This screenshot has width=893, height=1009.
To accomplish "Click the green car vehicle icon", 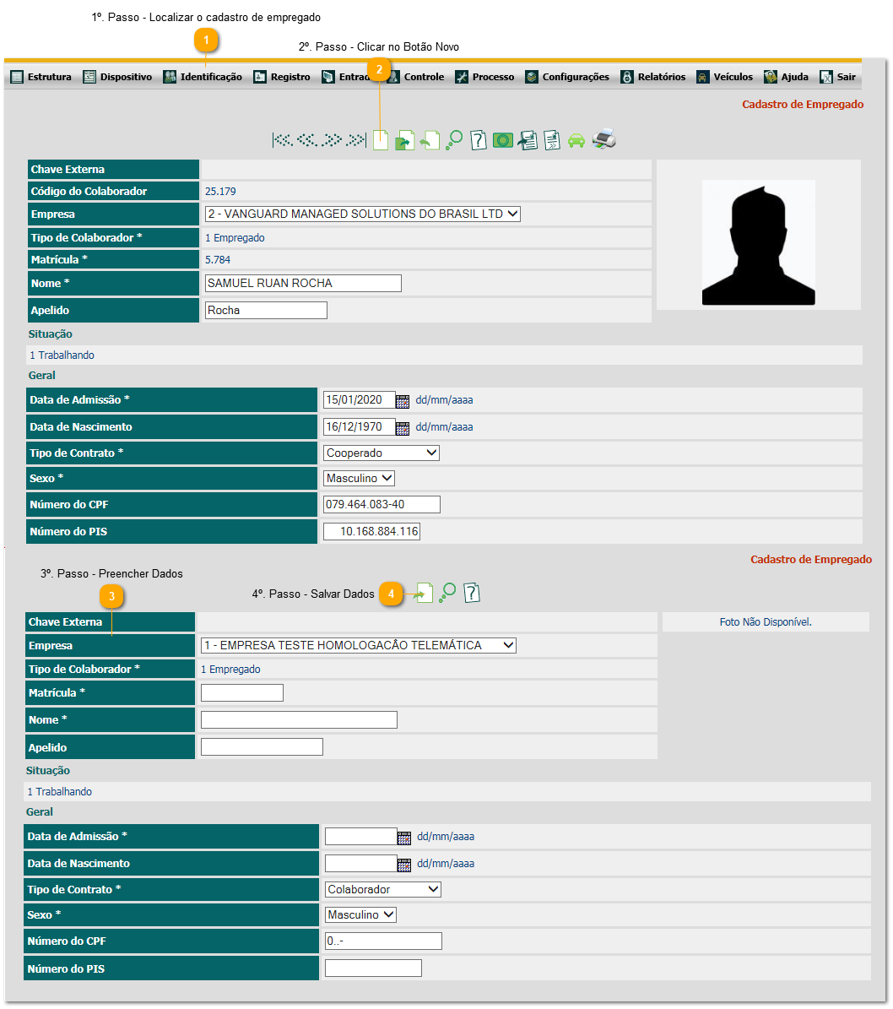I will 576,140.
